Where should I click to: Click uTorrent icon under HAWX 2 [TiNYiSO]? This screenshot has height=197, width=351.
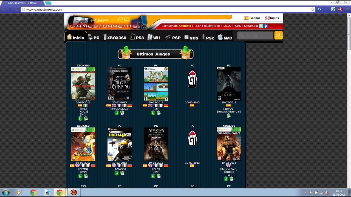coord(117,173)
